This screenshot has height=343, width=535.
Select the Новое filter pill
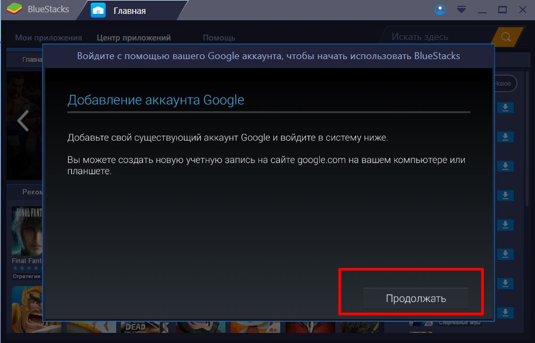point(504,84)
